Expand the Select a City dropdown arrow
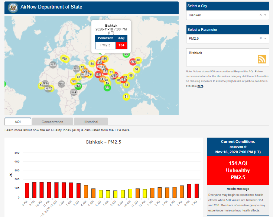The height and width of the screenshot is (217, 273). [265, 15]
